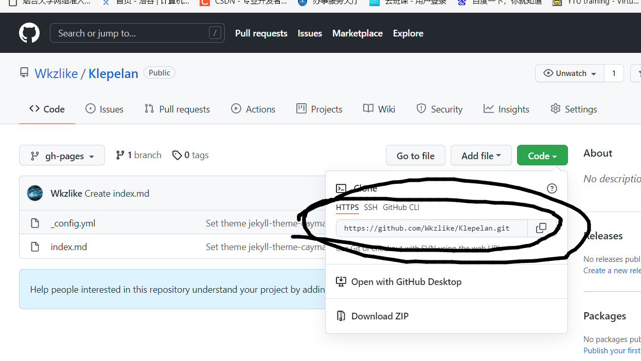Switch to the repository Pull requests tab
This screenshot has height=361, width=641.
pos(177,109)
